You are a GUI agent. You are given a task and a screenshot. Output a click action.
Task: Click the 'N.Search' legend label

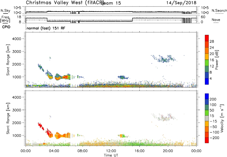point(219,10)
